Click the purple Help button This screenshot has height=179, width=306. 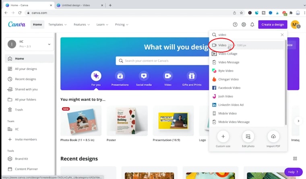[293, 172]
